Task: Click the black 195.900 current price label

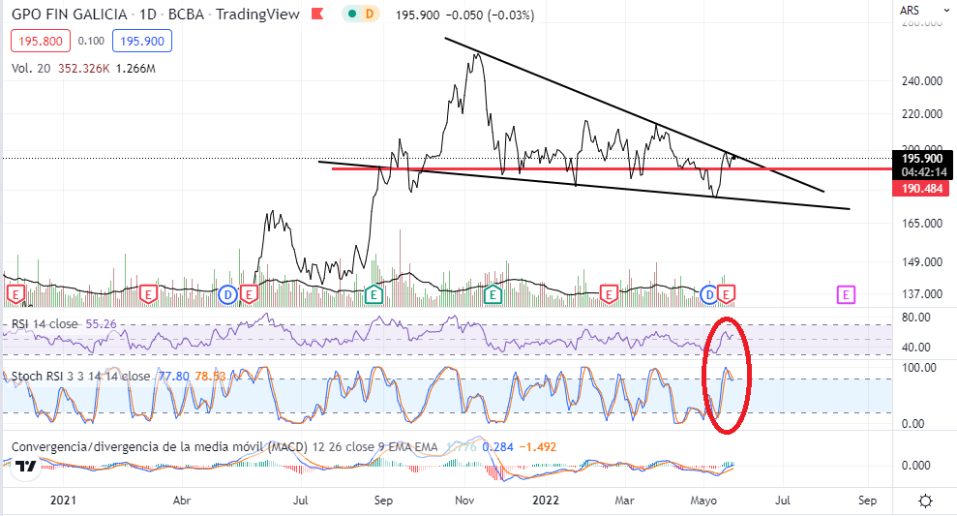Action: (922, 158)
